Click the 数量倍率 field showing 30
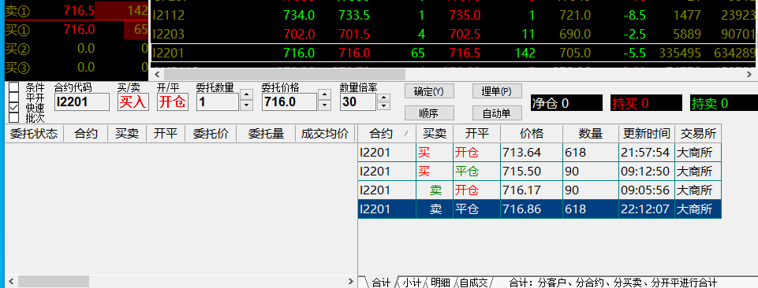Screen dimensions: 758x288 [358, 102]
